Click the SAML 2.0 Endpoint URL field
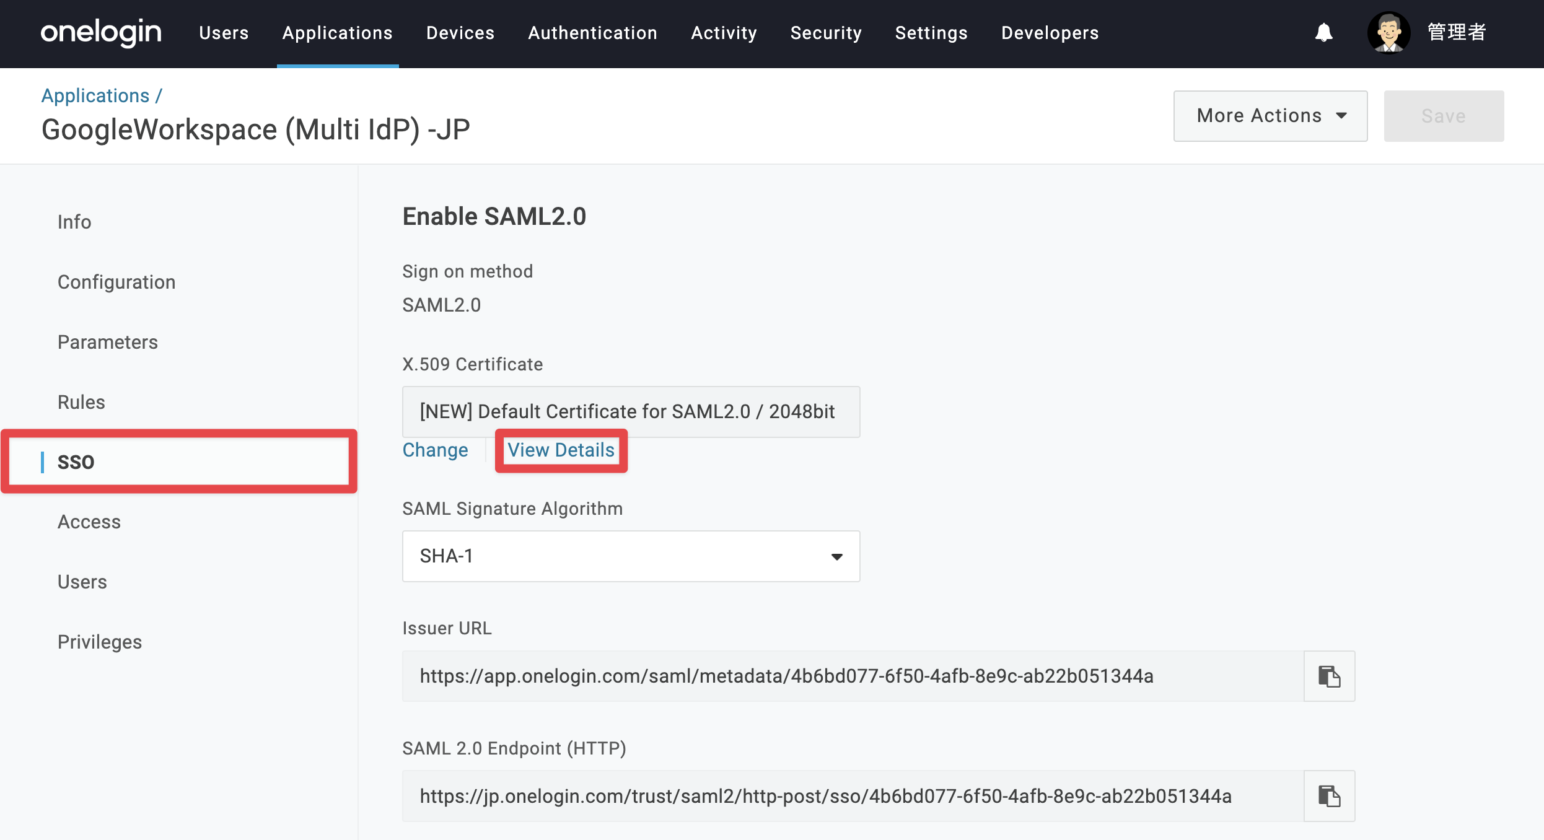The image size is (1544, 840). point(853,796)
